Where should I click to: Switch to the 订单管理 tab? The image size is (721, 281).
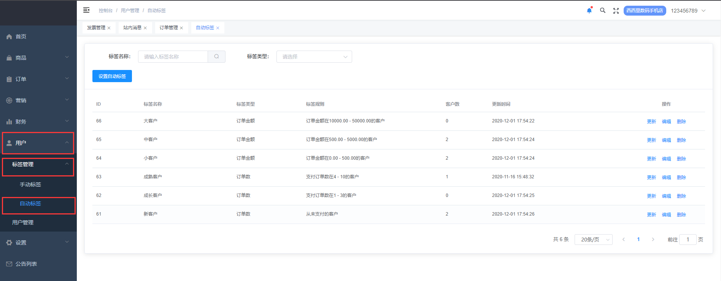[x=168, y=28]
